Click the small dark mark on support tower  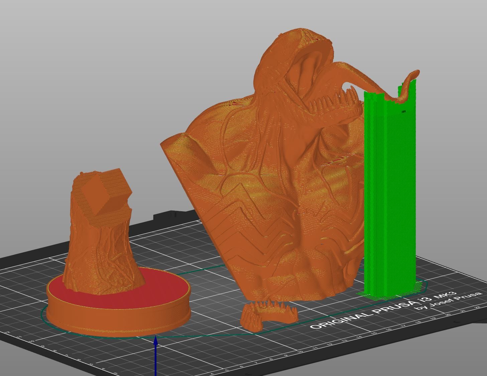(404, 111)
